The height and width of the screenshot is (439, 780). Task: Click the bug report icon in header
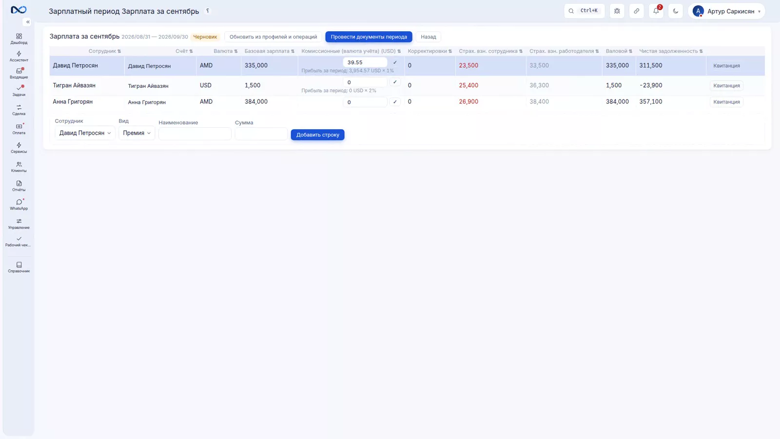617,11
